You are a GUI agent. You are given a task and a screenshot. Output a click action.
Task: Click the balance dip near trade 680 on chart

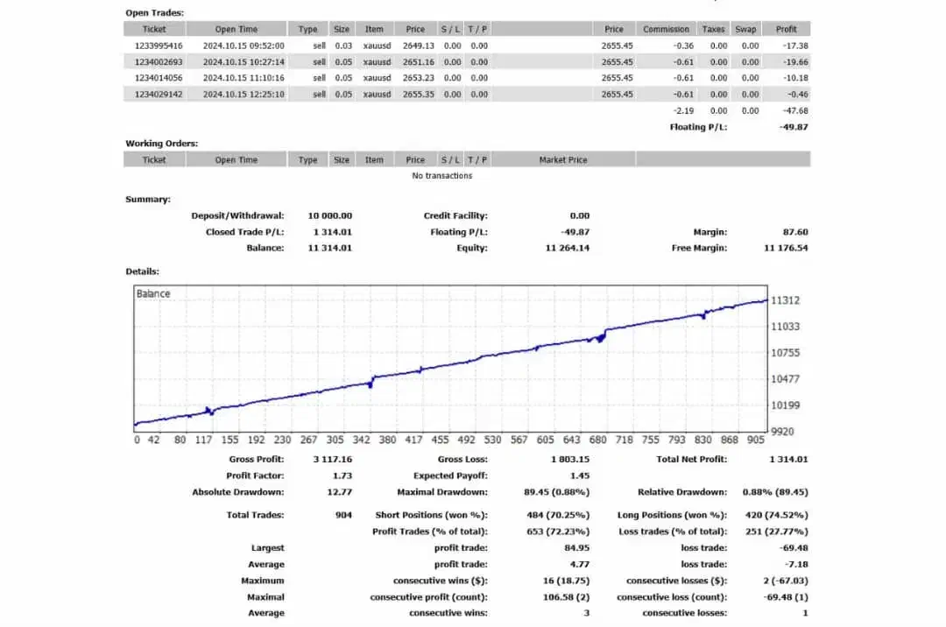coord(600,338)
